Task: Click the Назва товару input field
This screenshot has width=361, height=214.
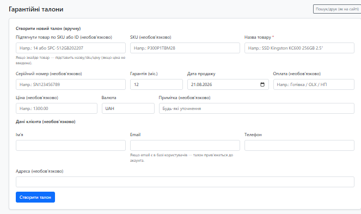Action: 299,48
